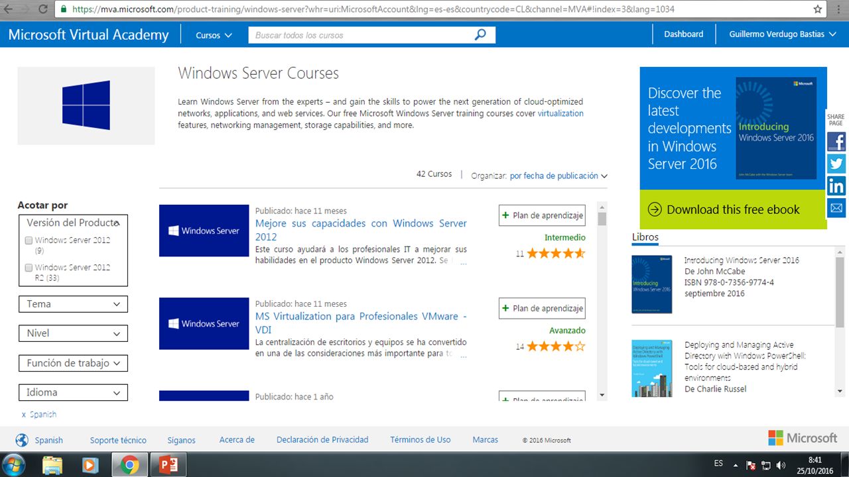Share page on Facebook icon
849x477 pixels.
pyautogui.click(x=836, y=142)
